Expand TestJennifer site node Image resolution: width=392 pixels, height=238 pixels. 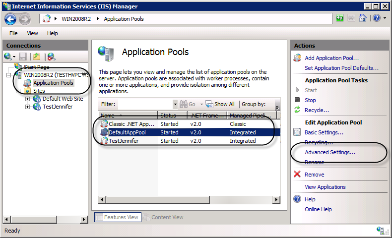[27, 107]
